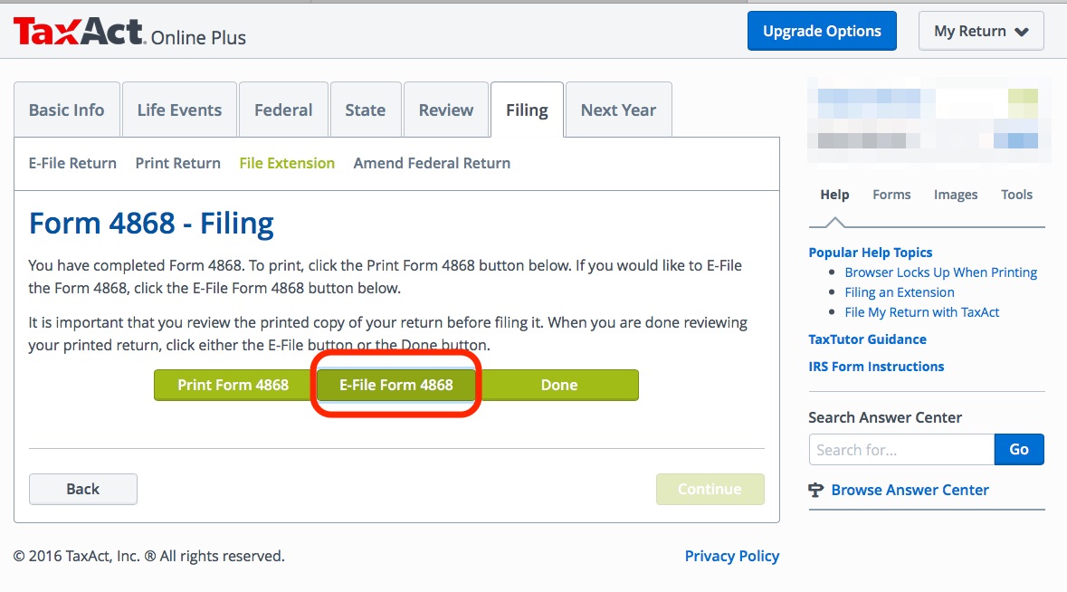1067x592 pixels.
Task: Click the E-File Form 4868 button
Action: (396, 385)
